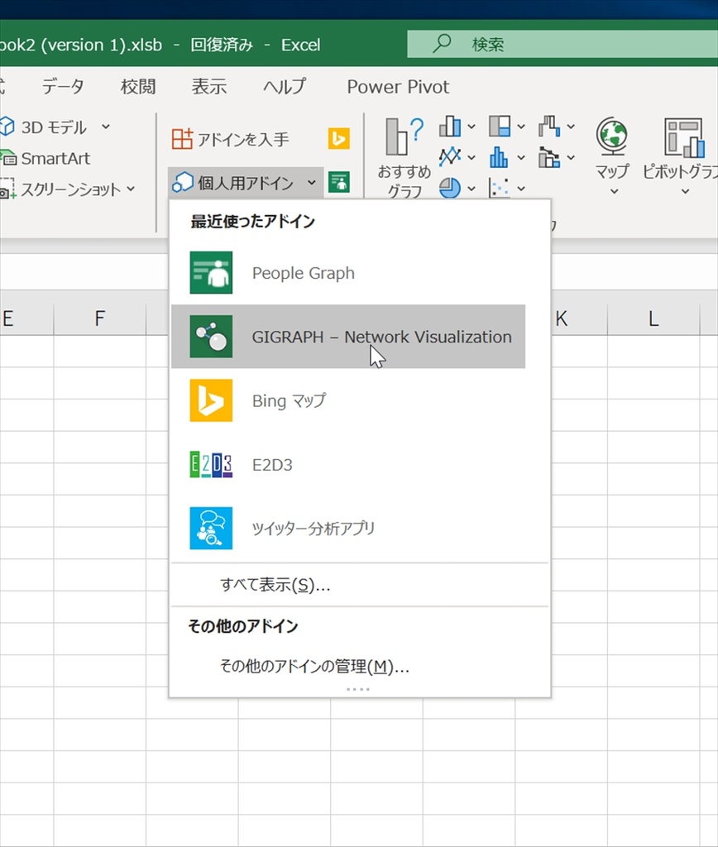
Task: Insert a line or area chart
Action: pos(450,157)
